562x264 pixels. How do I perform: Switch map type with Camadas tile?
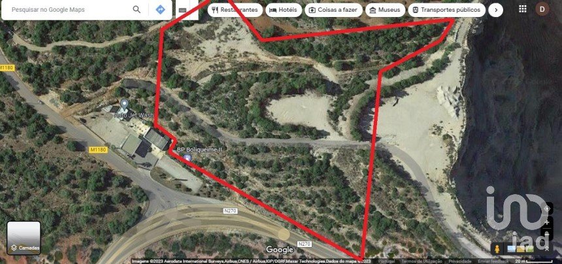click(24, 238)
